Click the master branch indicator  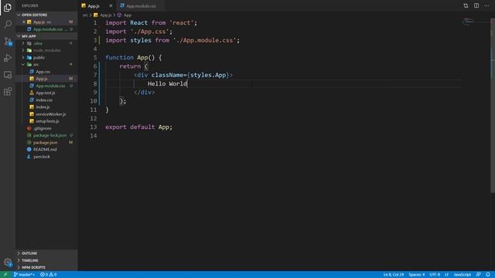click(x=24, y=275)
